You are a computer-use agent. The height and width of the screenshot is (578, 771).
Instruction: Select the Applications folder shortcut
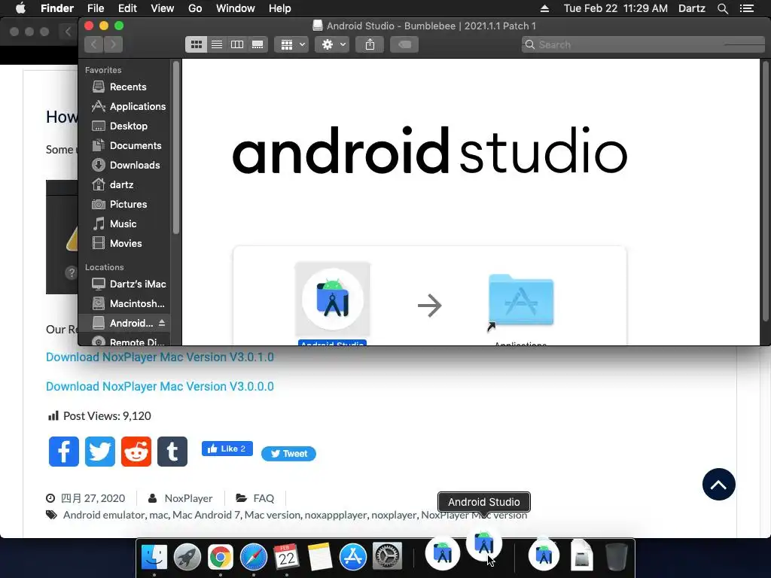(x=521, y=300)
